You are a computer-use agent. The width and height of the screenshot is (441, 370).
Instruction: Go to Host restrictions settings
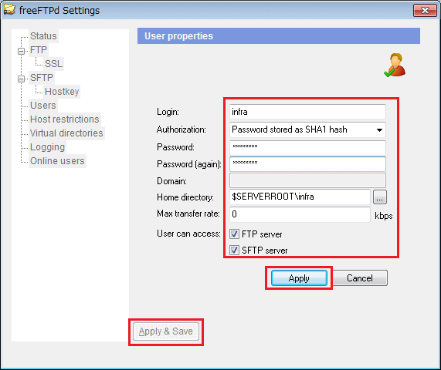[x=65, y=119]
